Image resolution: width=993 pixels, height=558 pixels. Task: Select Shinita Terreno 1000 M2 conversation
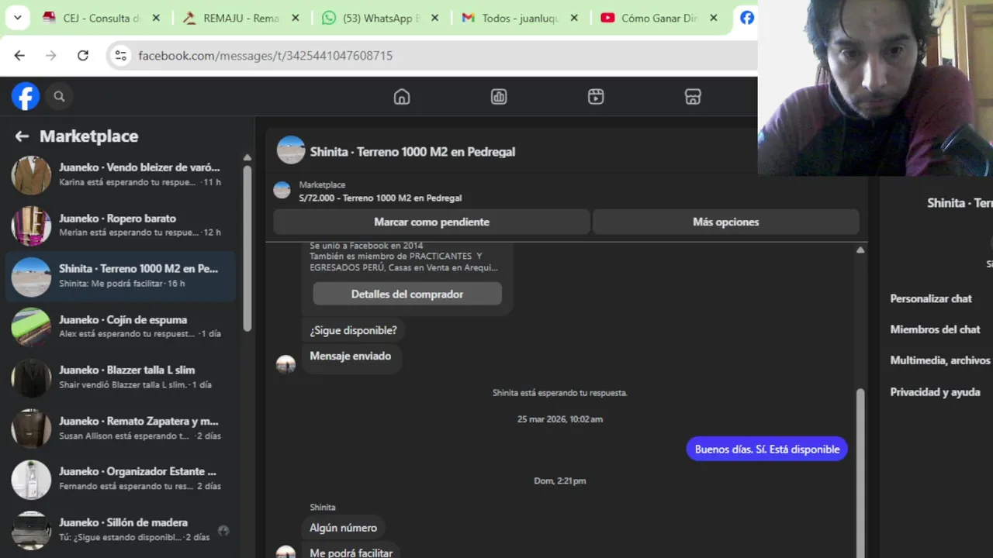tap(120, 277)
